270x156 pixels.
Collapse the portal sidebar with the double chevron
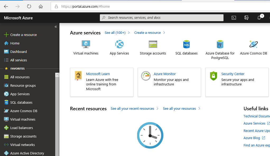click(x=56, y=26)
